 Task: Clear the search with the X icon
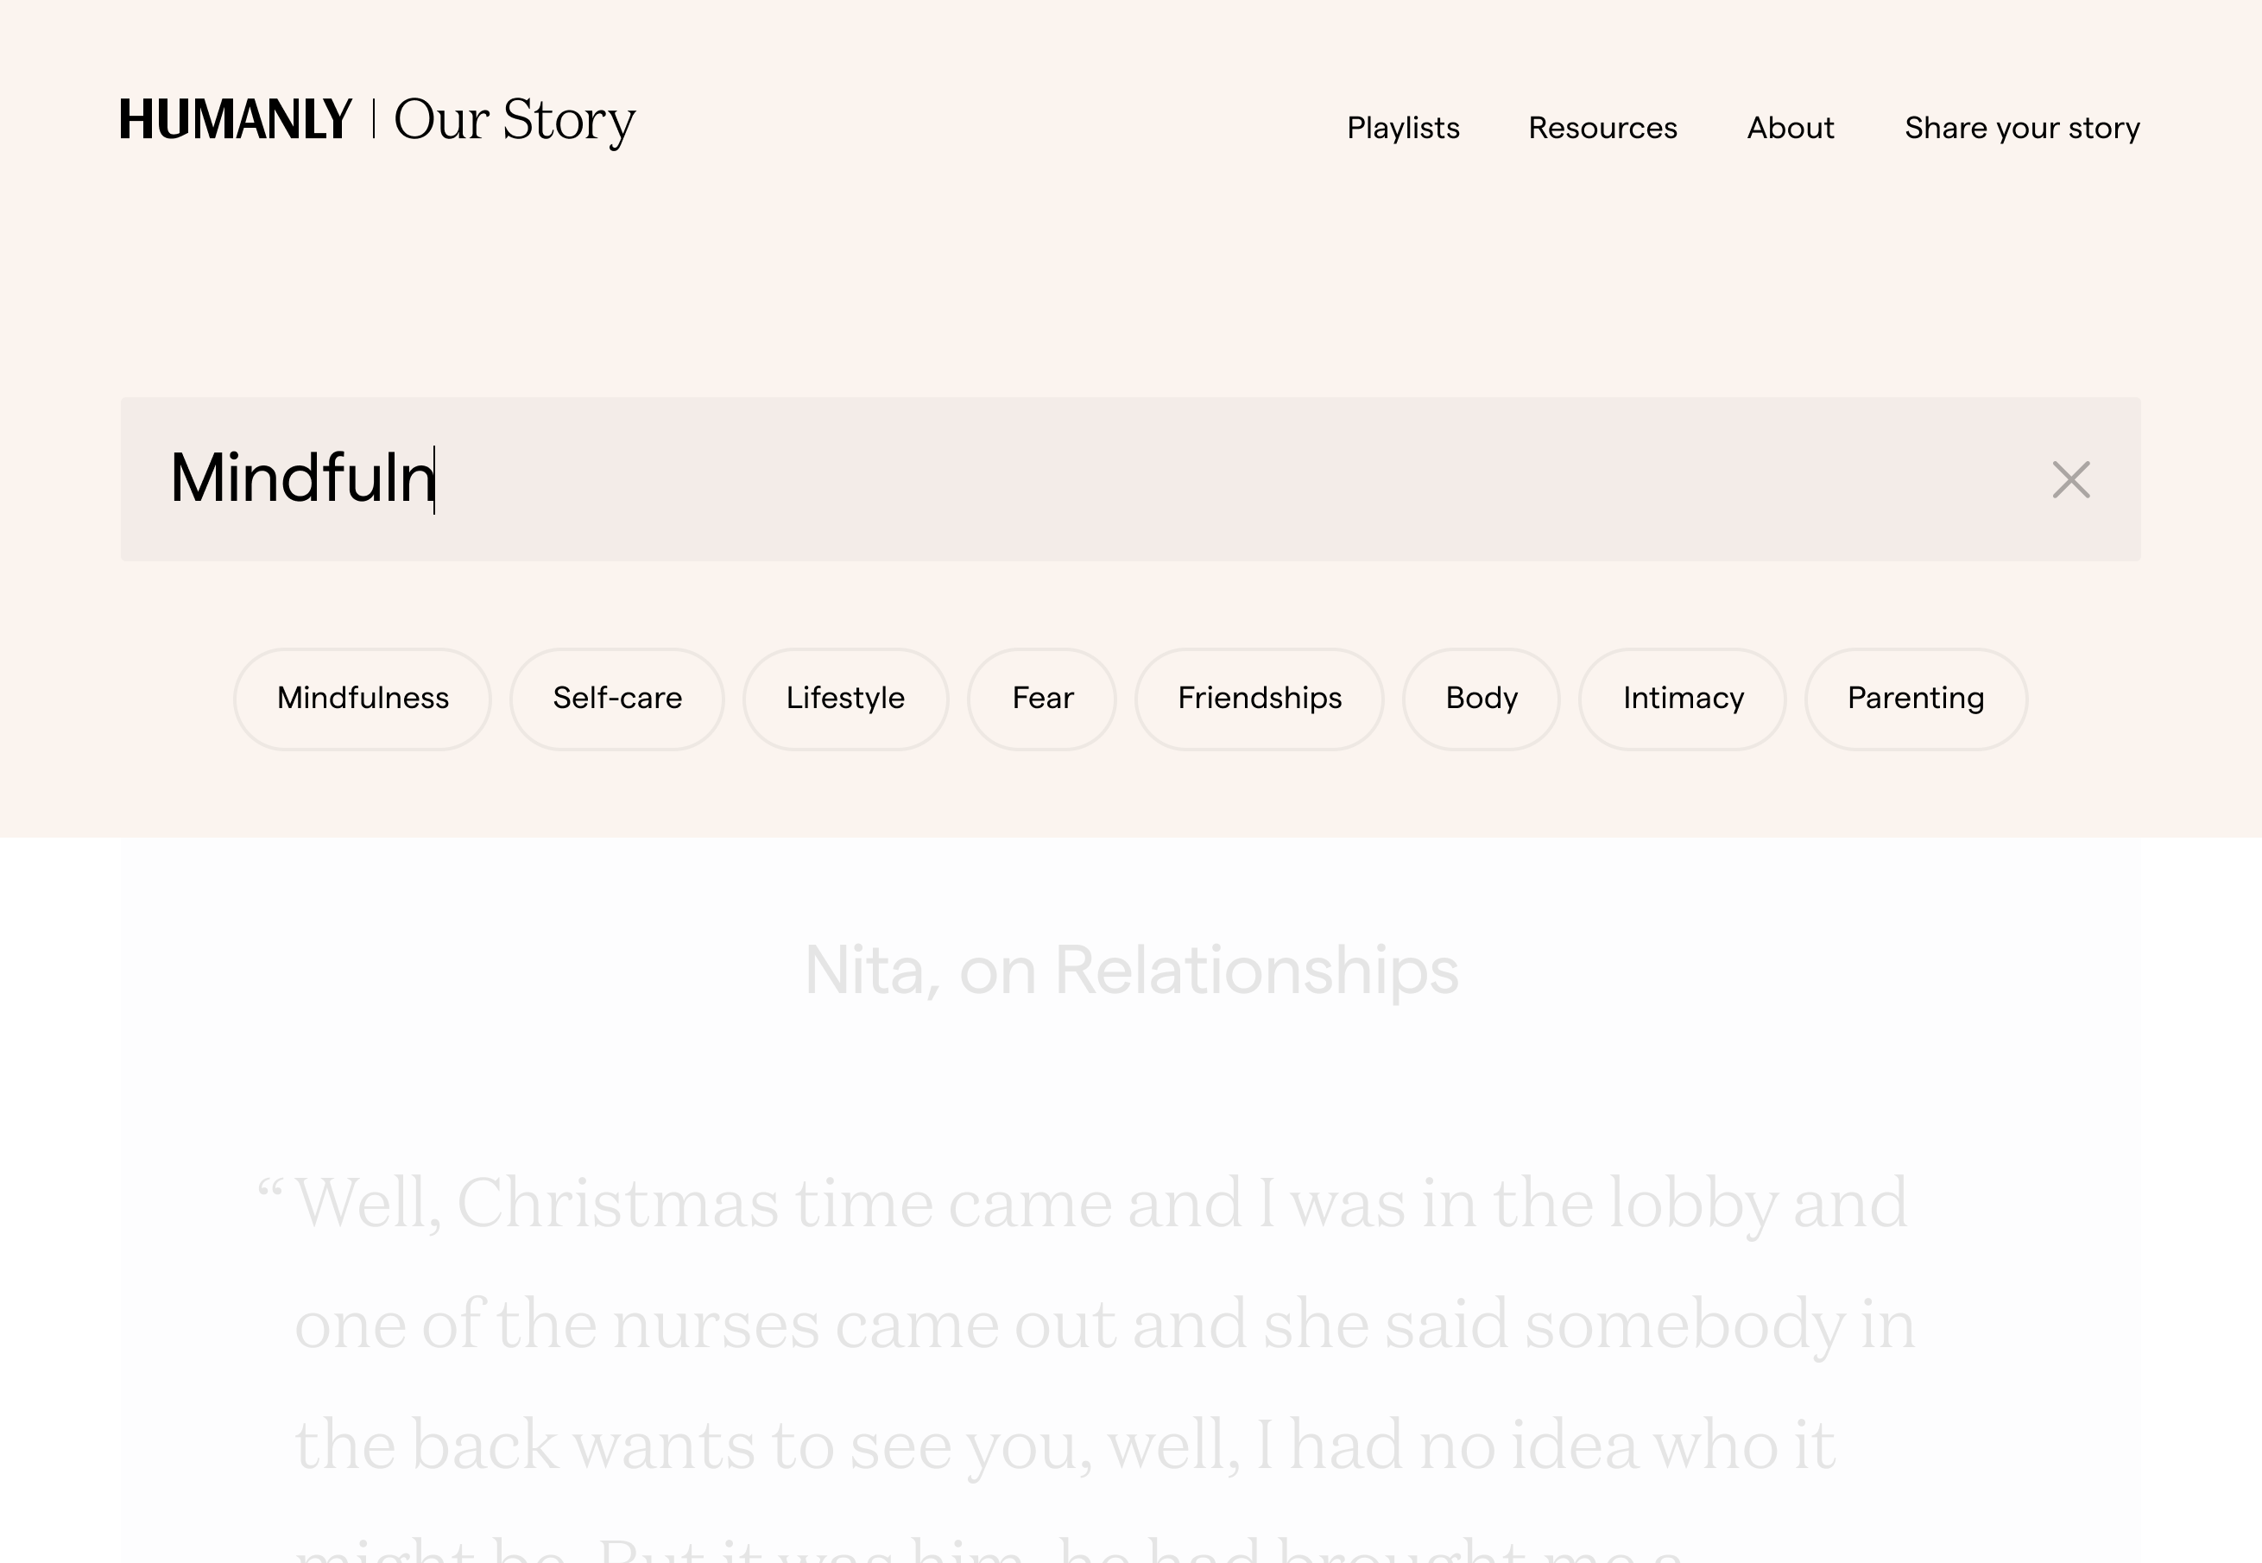[2070, 480]
